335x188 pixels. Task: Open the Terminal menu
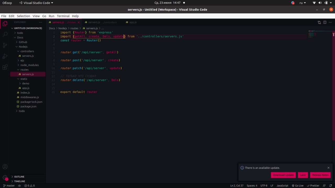(x=63, y=16)
